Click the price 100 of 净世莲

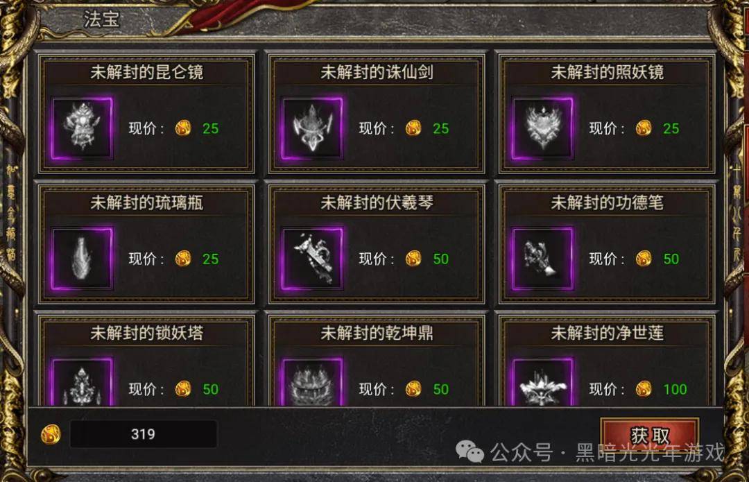pos(675,389)
